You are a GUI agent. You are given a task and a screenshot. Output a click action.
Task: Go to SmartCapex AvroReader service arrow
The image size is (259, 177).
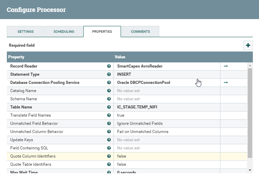pyautogui.click(x=226, y=66)
